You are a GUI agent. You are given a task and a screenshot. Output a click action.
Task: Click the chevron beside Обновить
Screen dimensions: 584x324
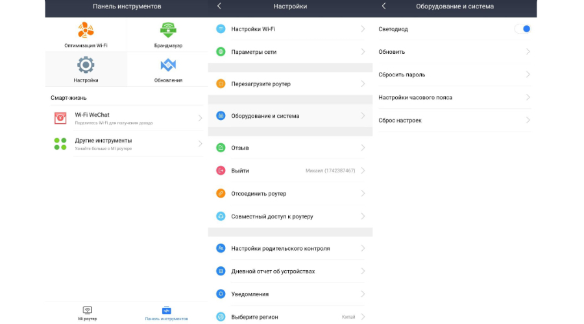point(528,52)
